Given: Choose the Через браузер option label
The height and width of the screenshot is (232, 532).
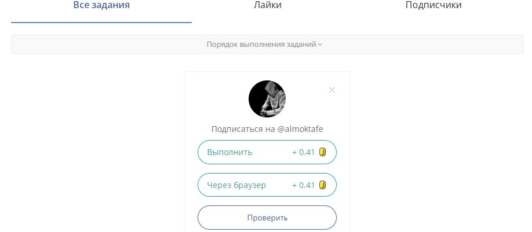Looking at the screenshot, I should (236, 185).
